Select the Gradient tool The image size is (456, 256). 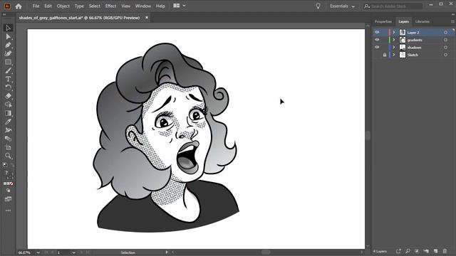8,113
